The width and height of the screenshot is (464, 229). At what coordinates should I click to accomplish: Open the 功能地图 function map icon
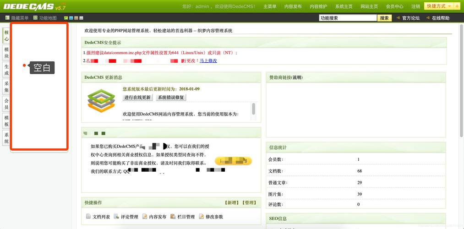(36, 18)
